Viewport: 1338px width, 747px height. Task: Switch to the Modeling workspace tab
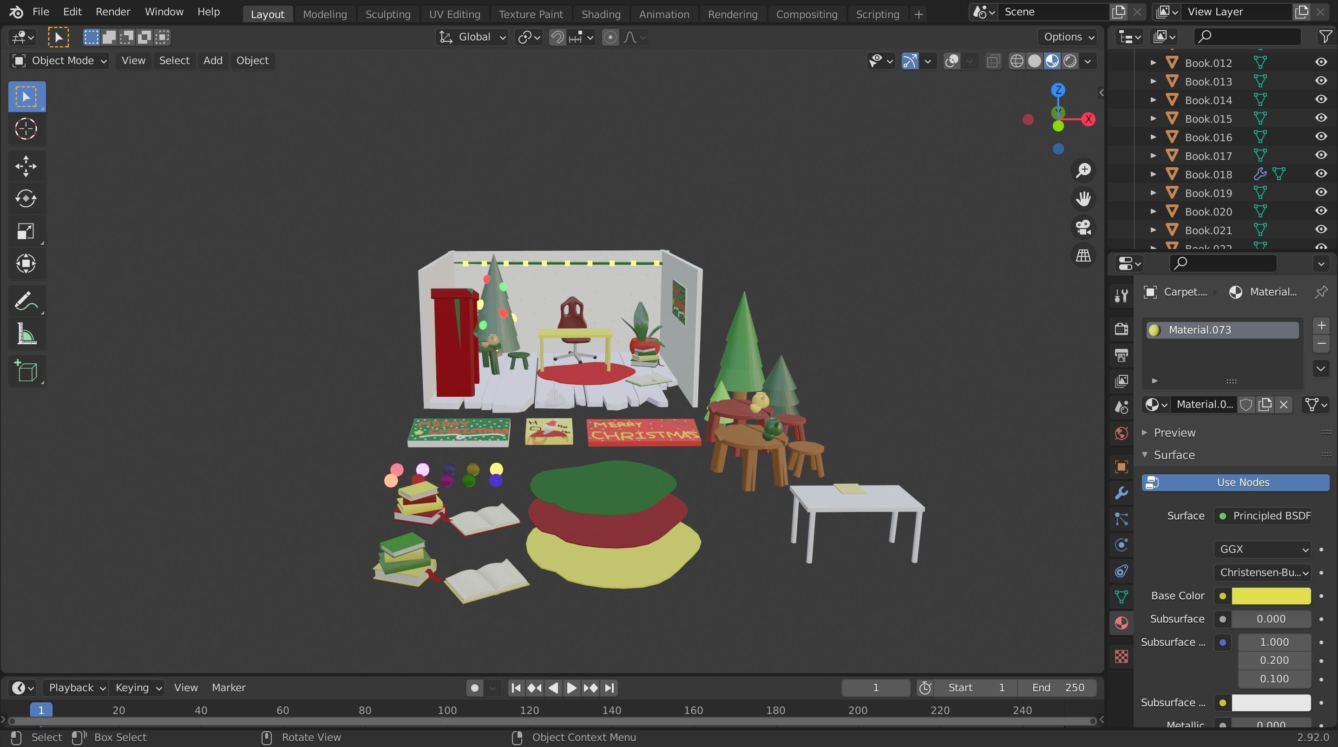(325, 14)
